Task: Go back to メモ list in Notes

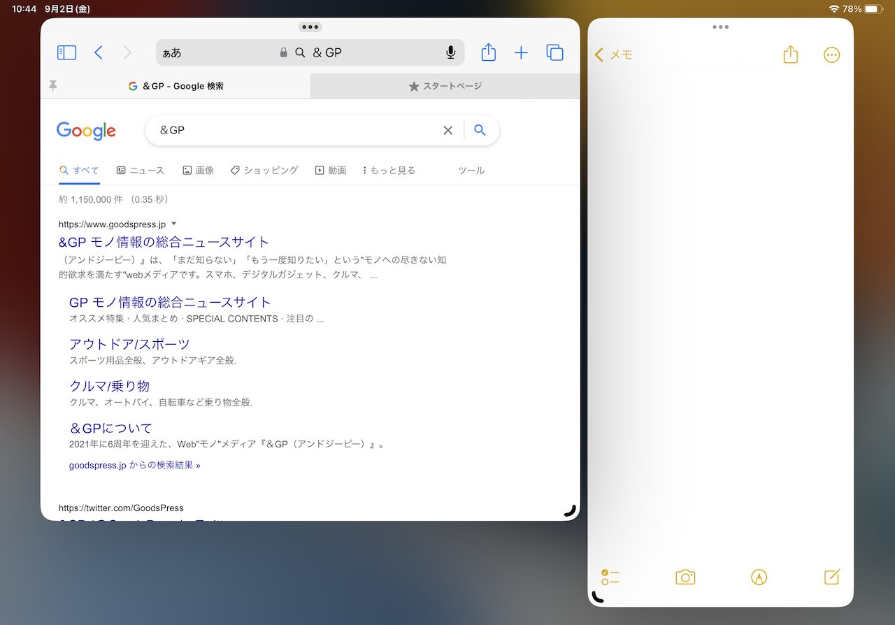Action: 613,55
